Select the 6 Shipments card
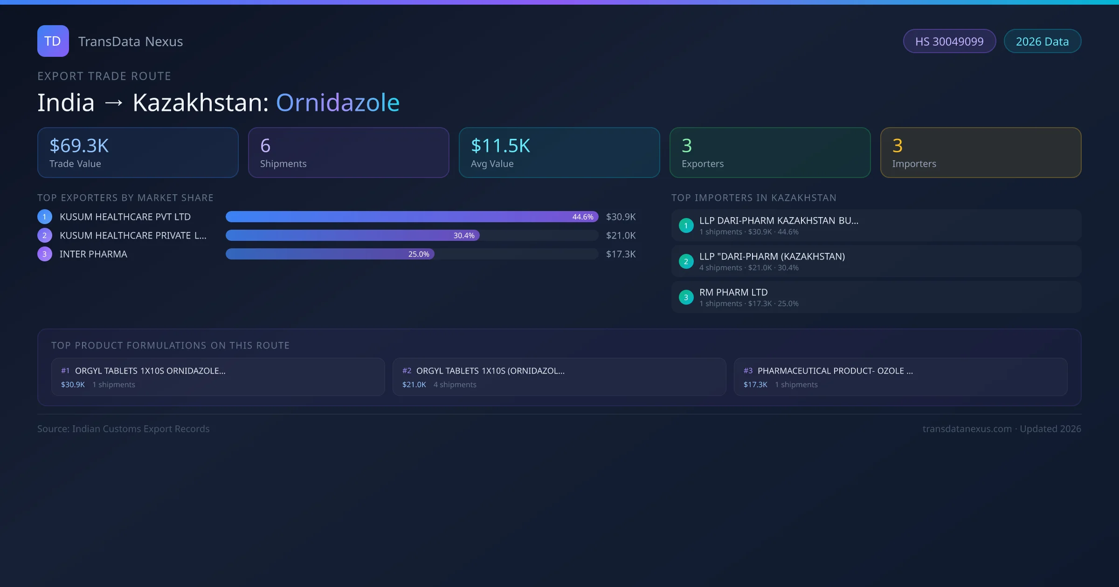The height and width of the screenshot is (587, 1119). click(348, 153)
